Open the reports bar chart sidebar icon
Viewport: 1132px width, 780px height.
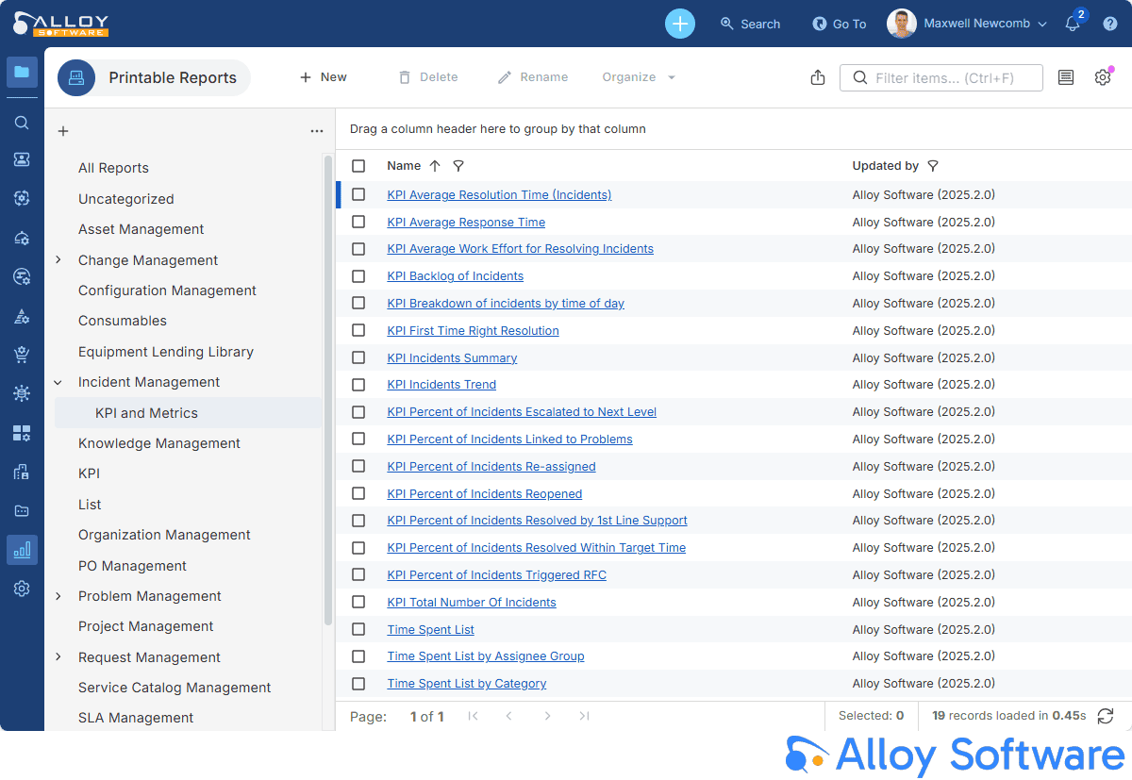22,549
